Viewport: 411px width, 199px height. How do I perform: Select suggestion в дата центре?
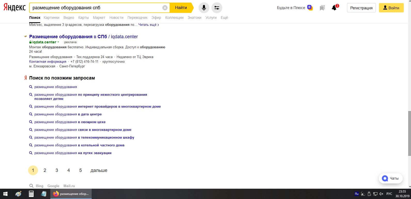pyautogui.click(x=68, y=114)
